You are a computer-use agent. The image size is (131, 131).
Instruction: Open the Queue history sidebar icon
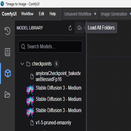click(x=7, y=31)
